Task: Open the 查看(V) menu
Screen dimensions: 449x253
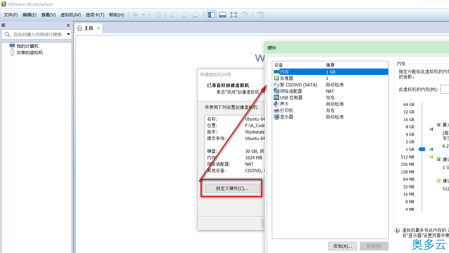Action: 49,15
